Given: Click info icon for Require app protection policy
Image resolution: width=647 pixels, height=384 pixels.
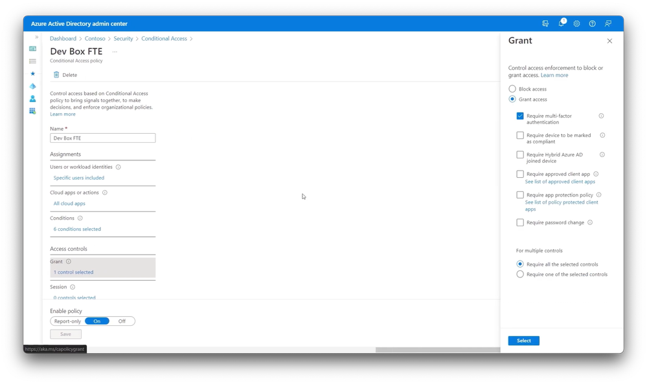Looking at the screenshot, I should click(x=598, y=195).
